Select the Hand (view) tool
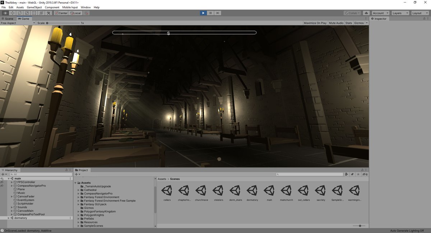This screenshot has width=431, height=233. 5,13
